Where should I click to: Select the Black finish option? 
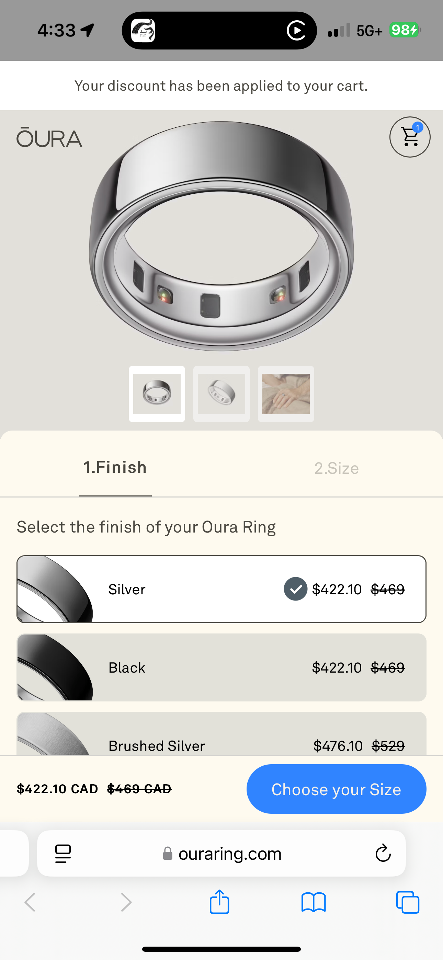(x=221, y=667)
